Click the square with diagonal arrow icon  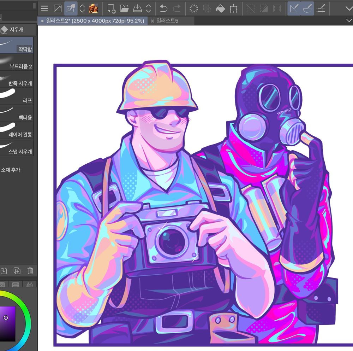point(58,8)
